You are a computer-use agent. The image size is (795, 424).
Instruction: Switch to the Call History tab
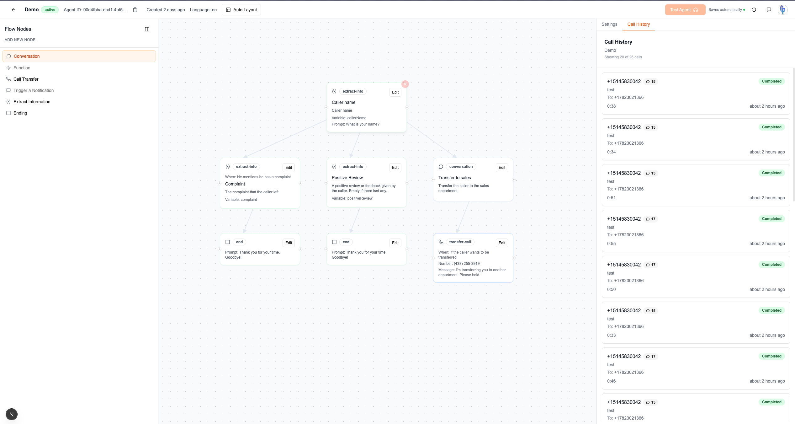point(639,24)
